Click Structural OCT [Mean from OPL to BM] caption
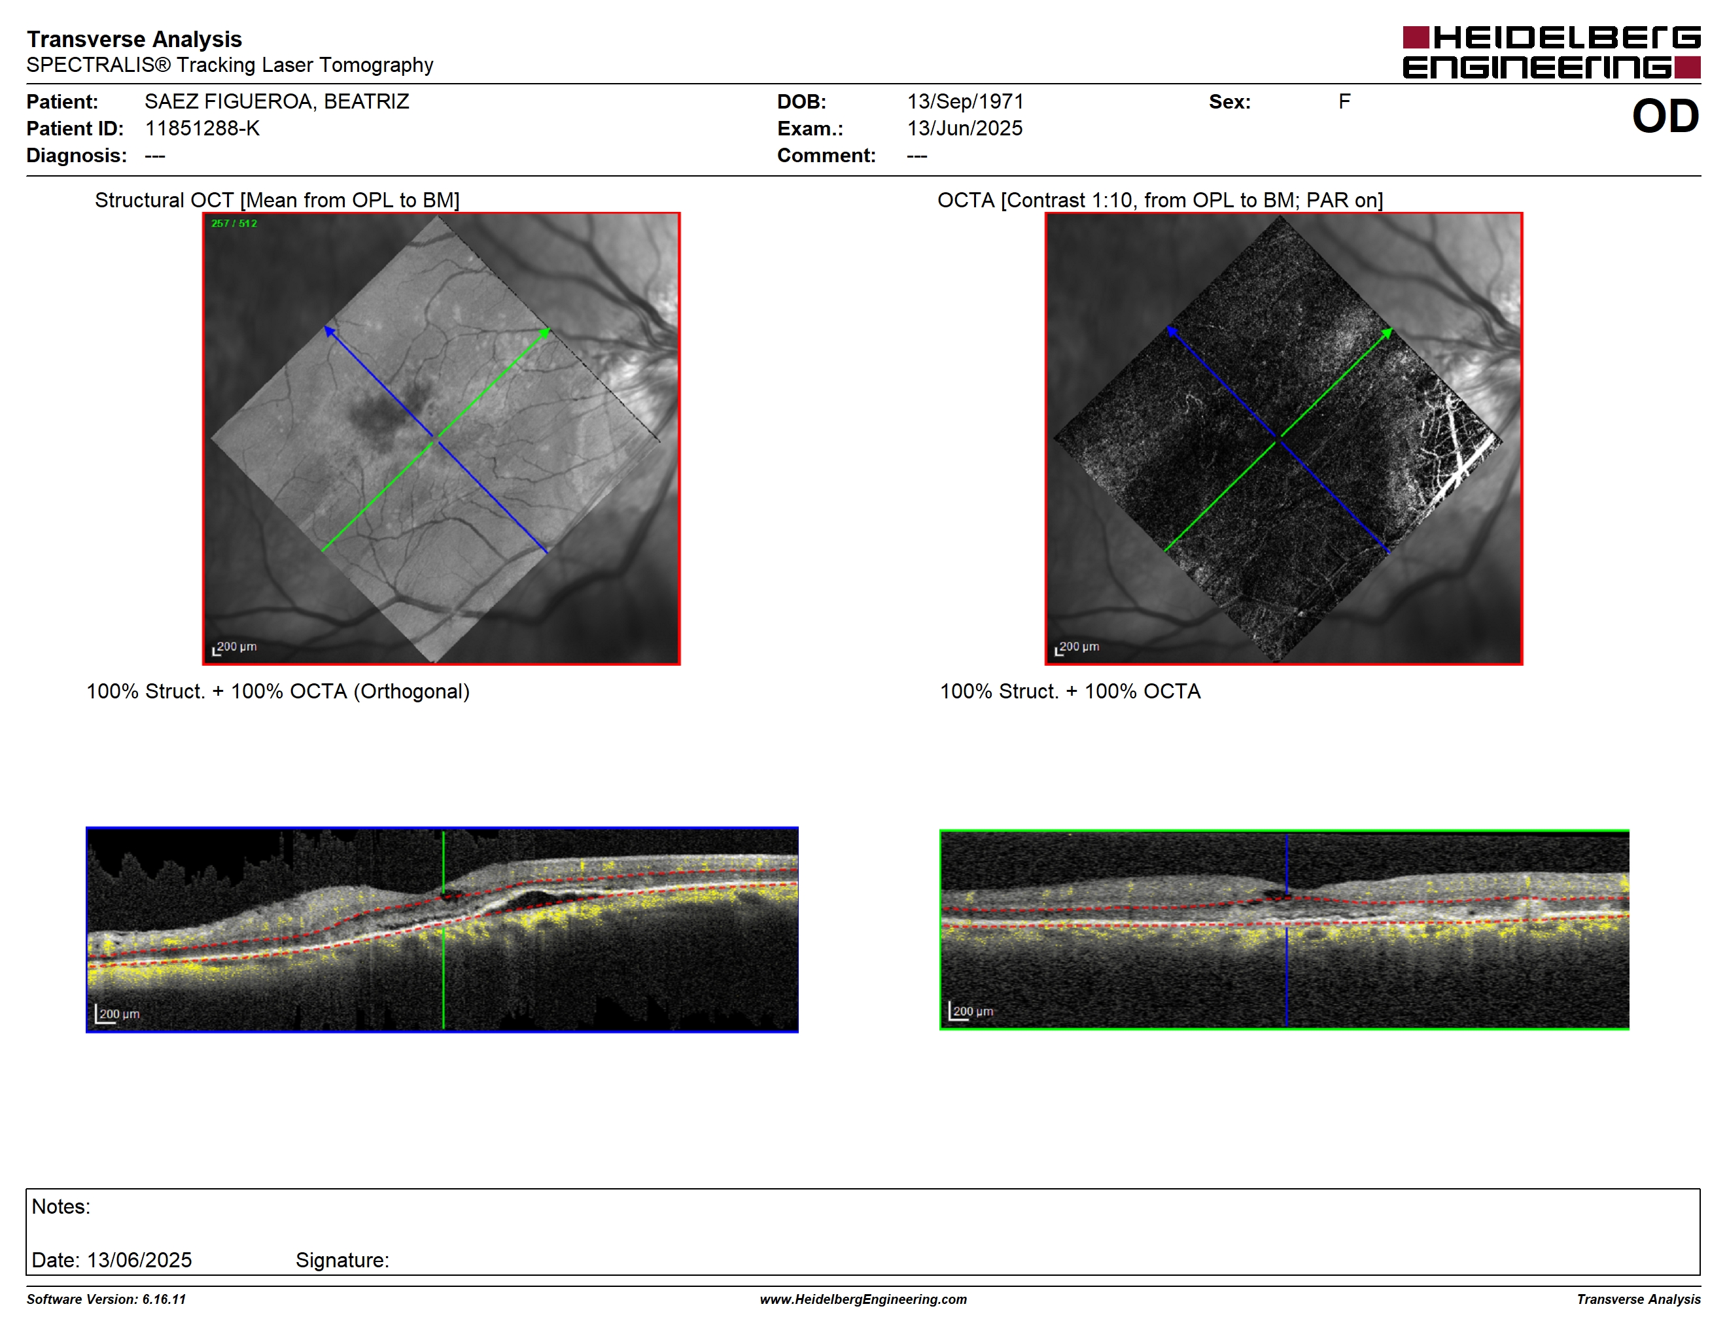Viewport: 1727px width, 1334px height. pos(277,200)
